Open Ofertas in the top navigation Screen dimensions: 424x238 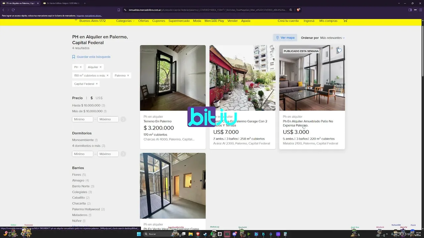143,21
